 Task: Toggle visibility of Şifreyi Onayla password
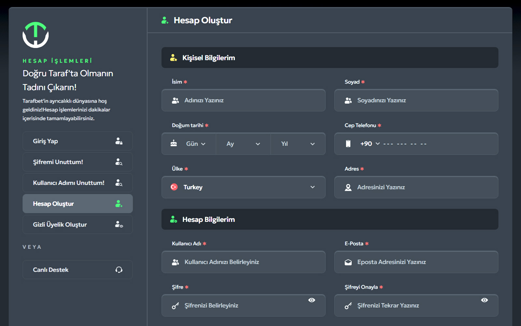484,300
